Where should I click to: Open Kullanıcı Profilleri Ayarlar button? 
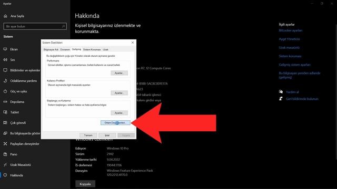click(x=120, y=93)
